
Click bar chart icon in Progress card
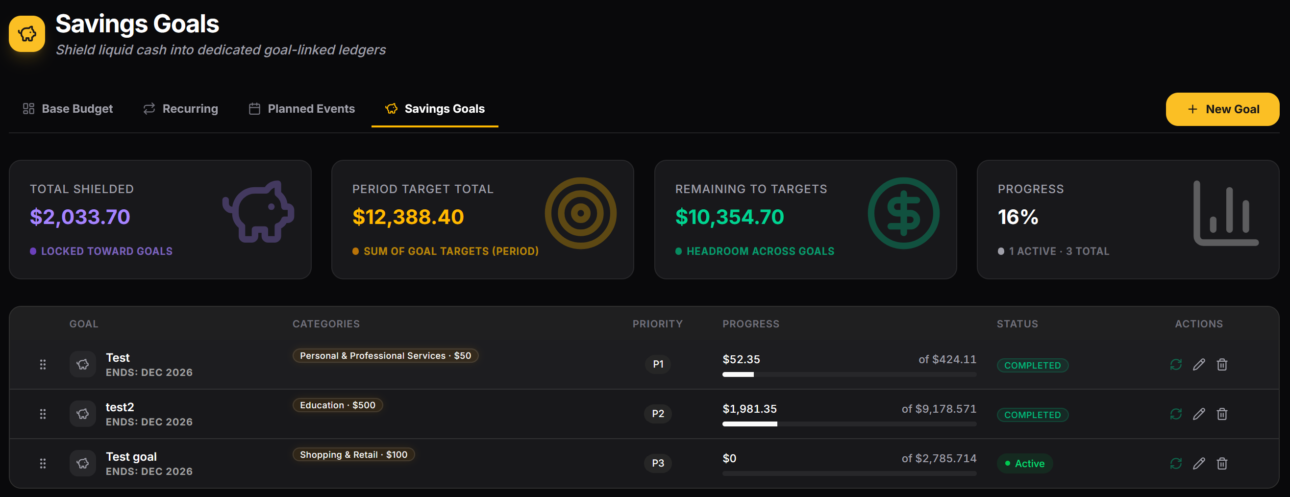(x=1226, y=213)
